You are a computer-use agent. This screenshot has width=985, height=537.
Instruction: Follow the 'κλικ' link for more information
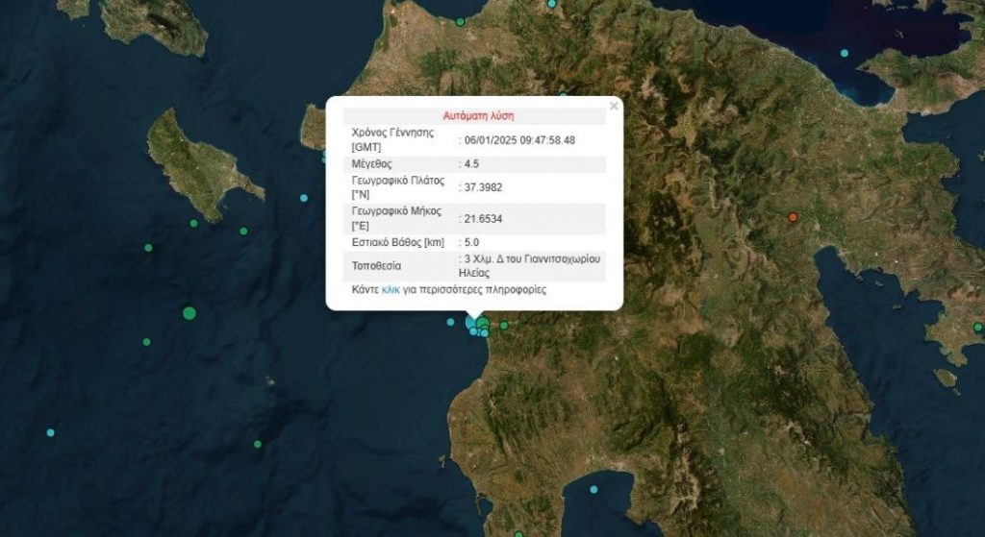(x=391, y=290)
